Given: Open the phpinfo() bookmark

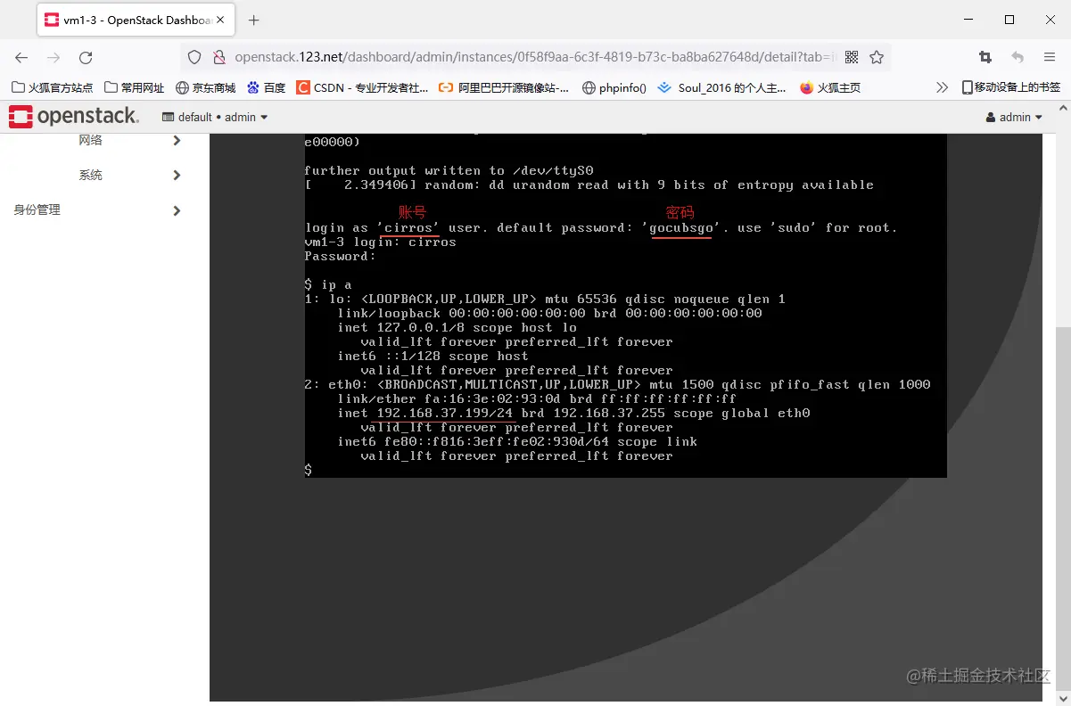Looking at the screenshot, I should [x=614, y=87].
